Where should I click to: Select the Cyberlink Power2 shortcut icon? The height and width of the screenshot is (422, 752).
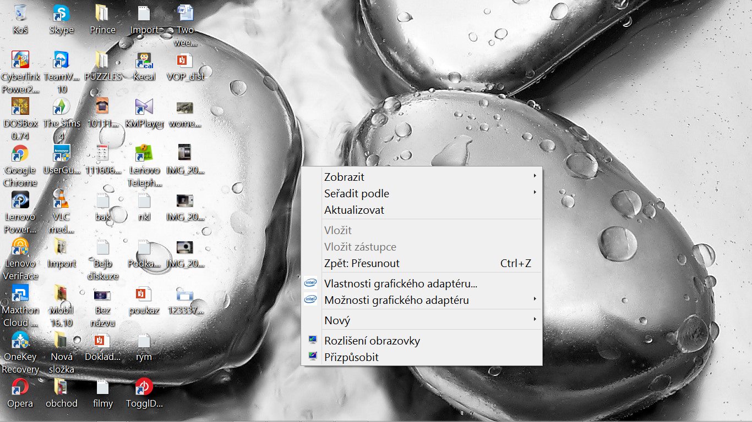[x=20, y=59]
